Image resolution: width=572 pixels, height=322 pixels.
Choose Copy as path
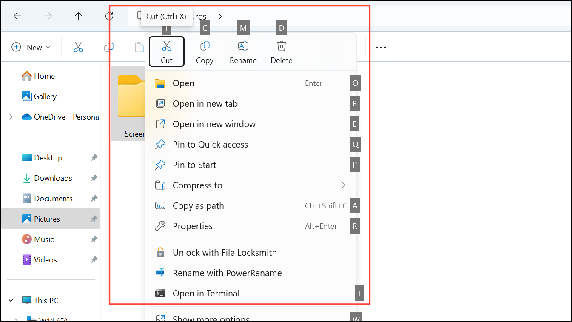[x=251, y=206]
